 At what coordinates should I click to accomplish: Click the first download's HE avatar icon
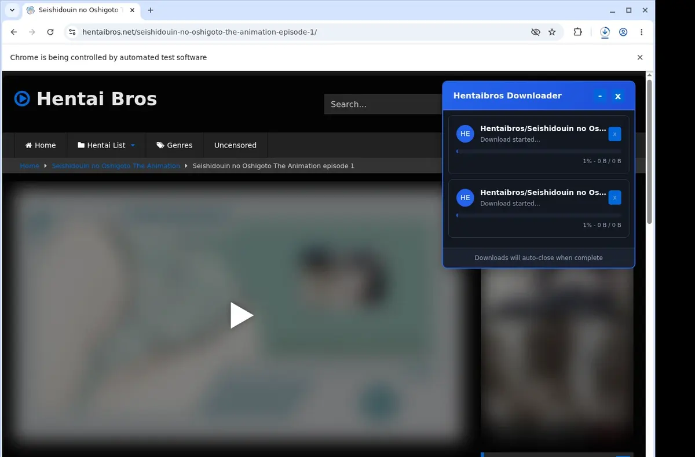pyautogui.click(x=465, y=134)
